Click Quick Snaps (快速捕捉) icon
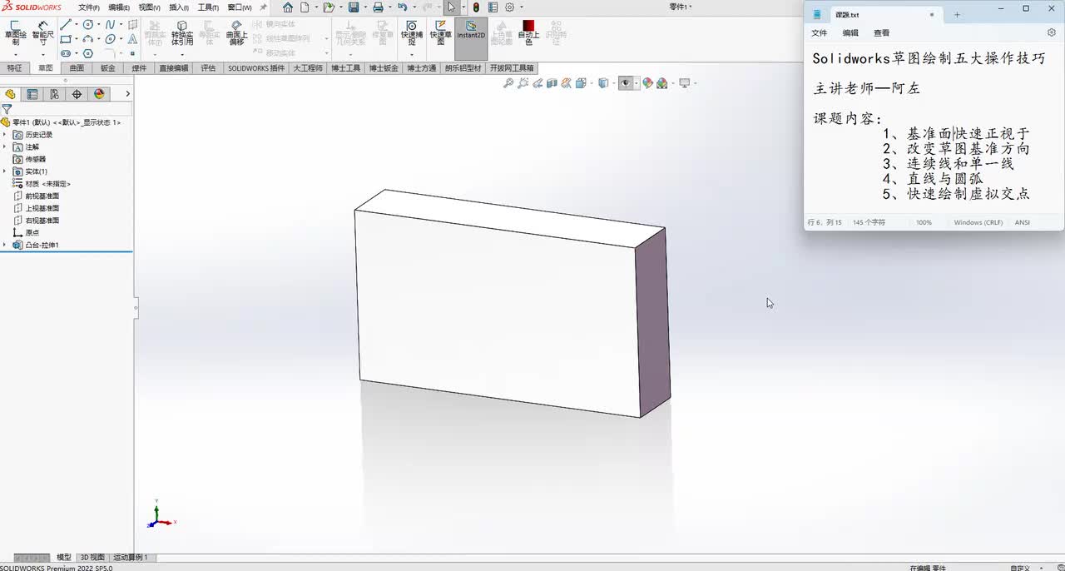This screenshot has width=1065, height=571. (x=411, y=26)
